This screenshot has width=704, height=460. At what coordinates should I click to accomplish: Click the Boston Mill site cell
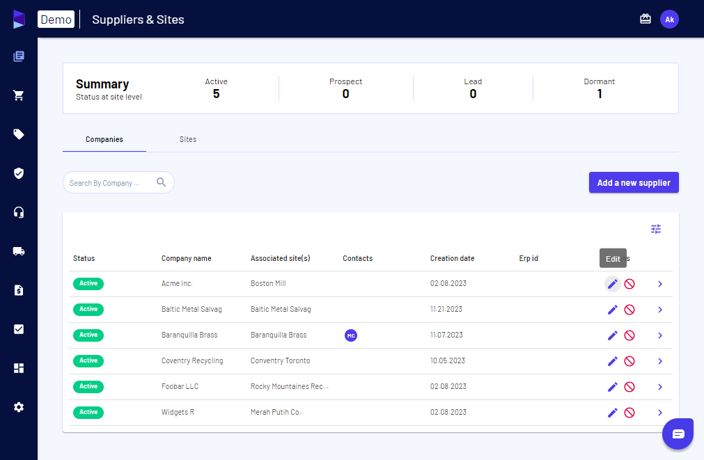pyautogui.click(x=268, y=284)
